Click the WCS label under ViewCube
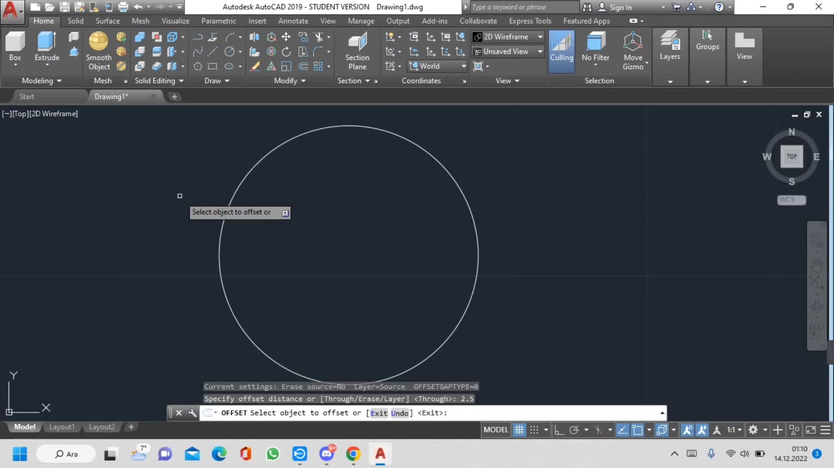Image resolution: width=834 pixels, height=468 pixels. [791, 200]
